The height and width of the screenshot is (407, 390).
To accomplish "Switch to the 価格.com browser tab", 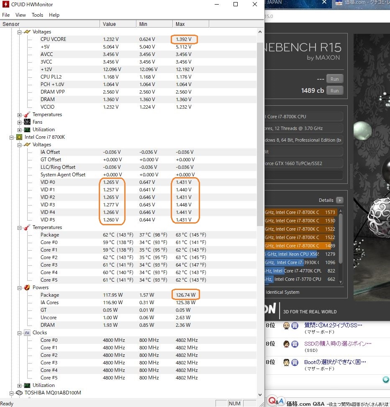I will pos(363,3).
